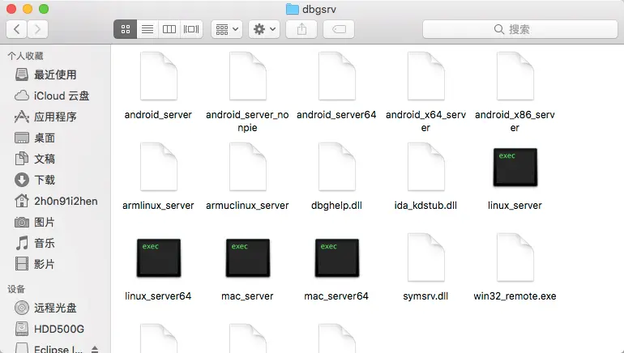Click the armuclinux_server filename label
This screenshot has width=624, height=353.
click(247, 206)
